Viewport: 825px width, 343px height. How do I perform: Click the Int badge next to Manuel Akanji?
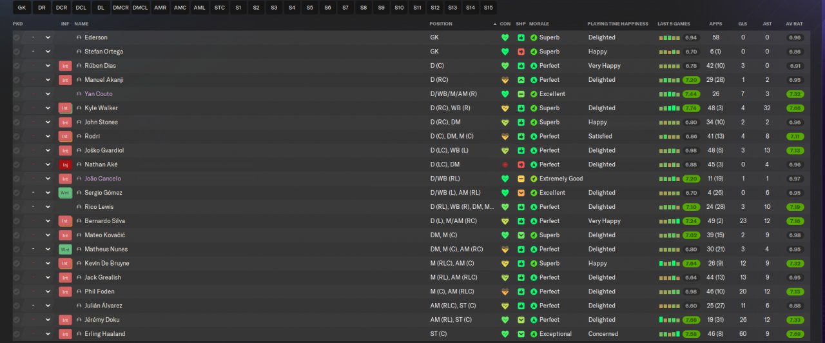[65, 80]
